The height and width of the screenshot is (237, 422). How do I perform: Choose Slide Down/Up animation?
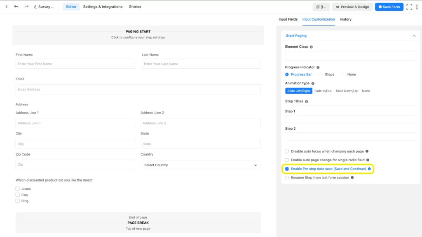(x=347, y=91)
